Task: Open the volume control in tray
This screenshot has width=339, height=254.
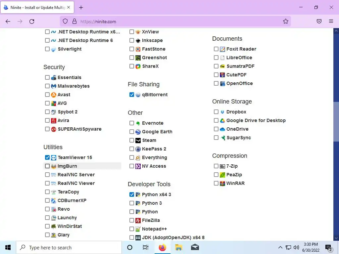Action: (296, 247)
